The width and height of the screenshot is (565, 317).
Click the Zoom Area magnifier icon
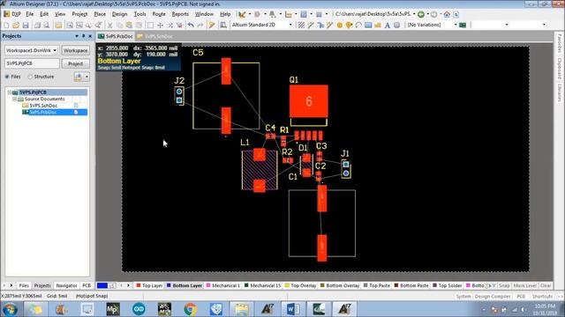point(70,26)
